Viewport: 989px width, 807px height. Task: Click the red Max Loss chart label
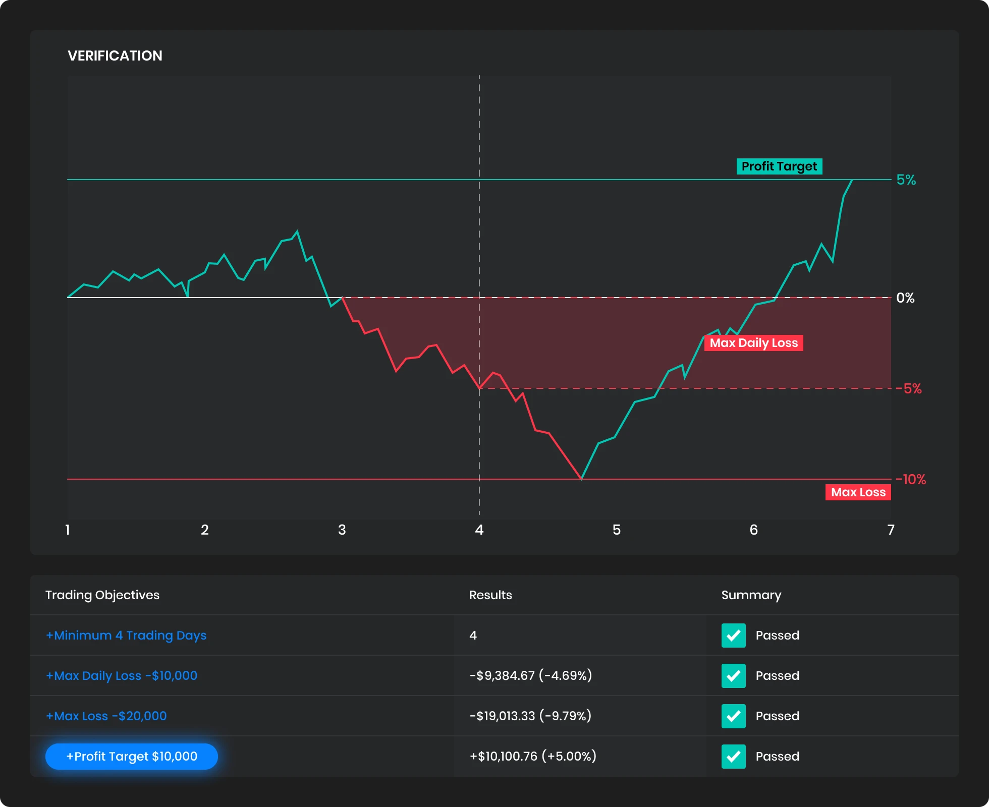pos(858,492)
